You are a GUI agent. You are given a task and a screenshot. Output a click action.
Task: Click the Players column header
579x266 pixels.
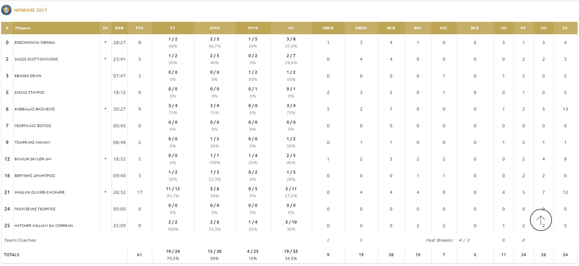(x=23, y=28)
